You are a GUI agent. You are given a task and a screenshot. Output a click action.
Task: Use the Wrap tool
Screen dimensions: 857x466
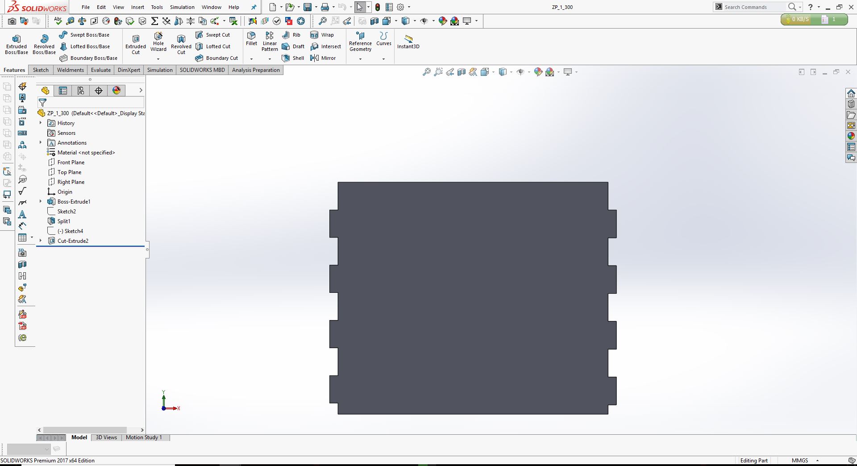coord(322,35)
